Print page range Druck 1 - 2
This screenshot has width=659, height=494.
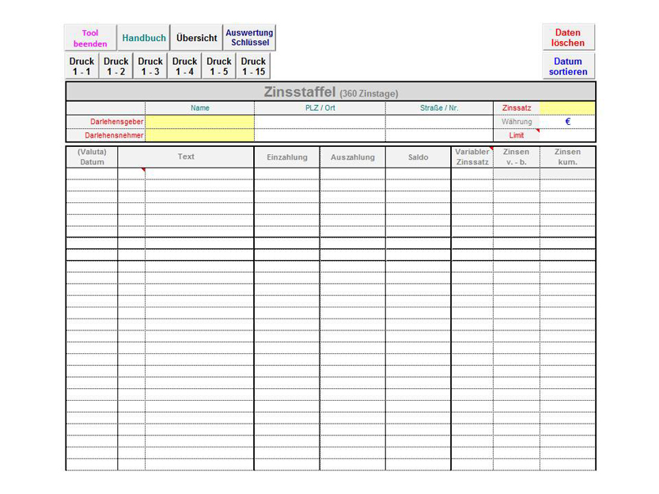(116, 66)
